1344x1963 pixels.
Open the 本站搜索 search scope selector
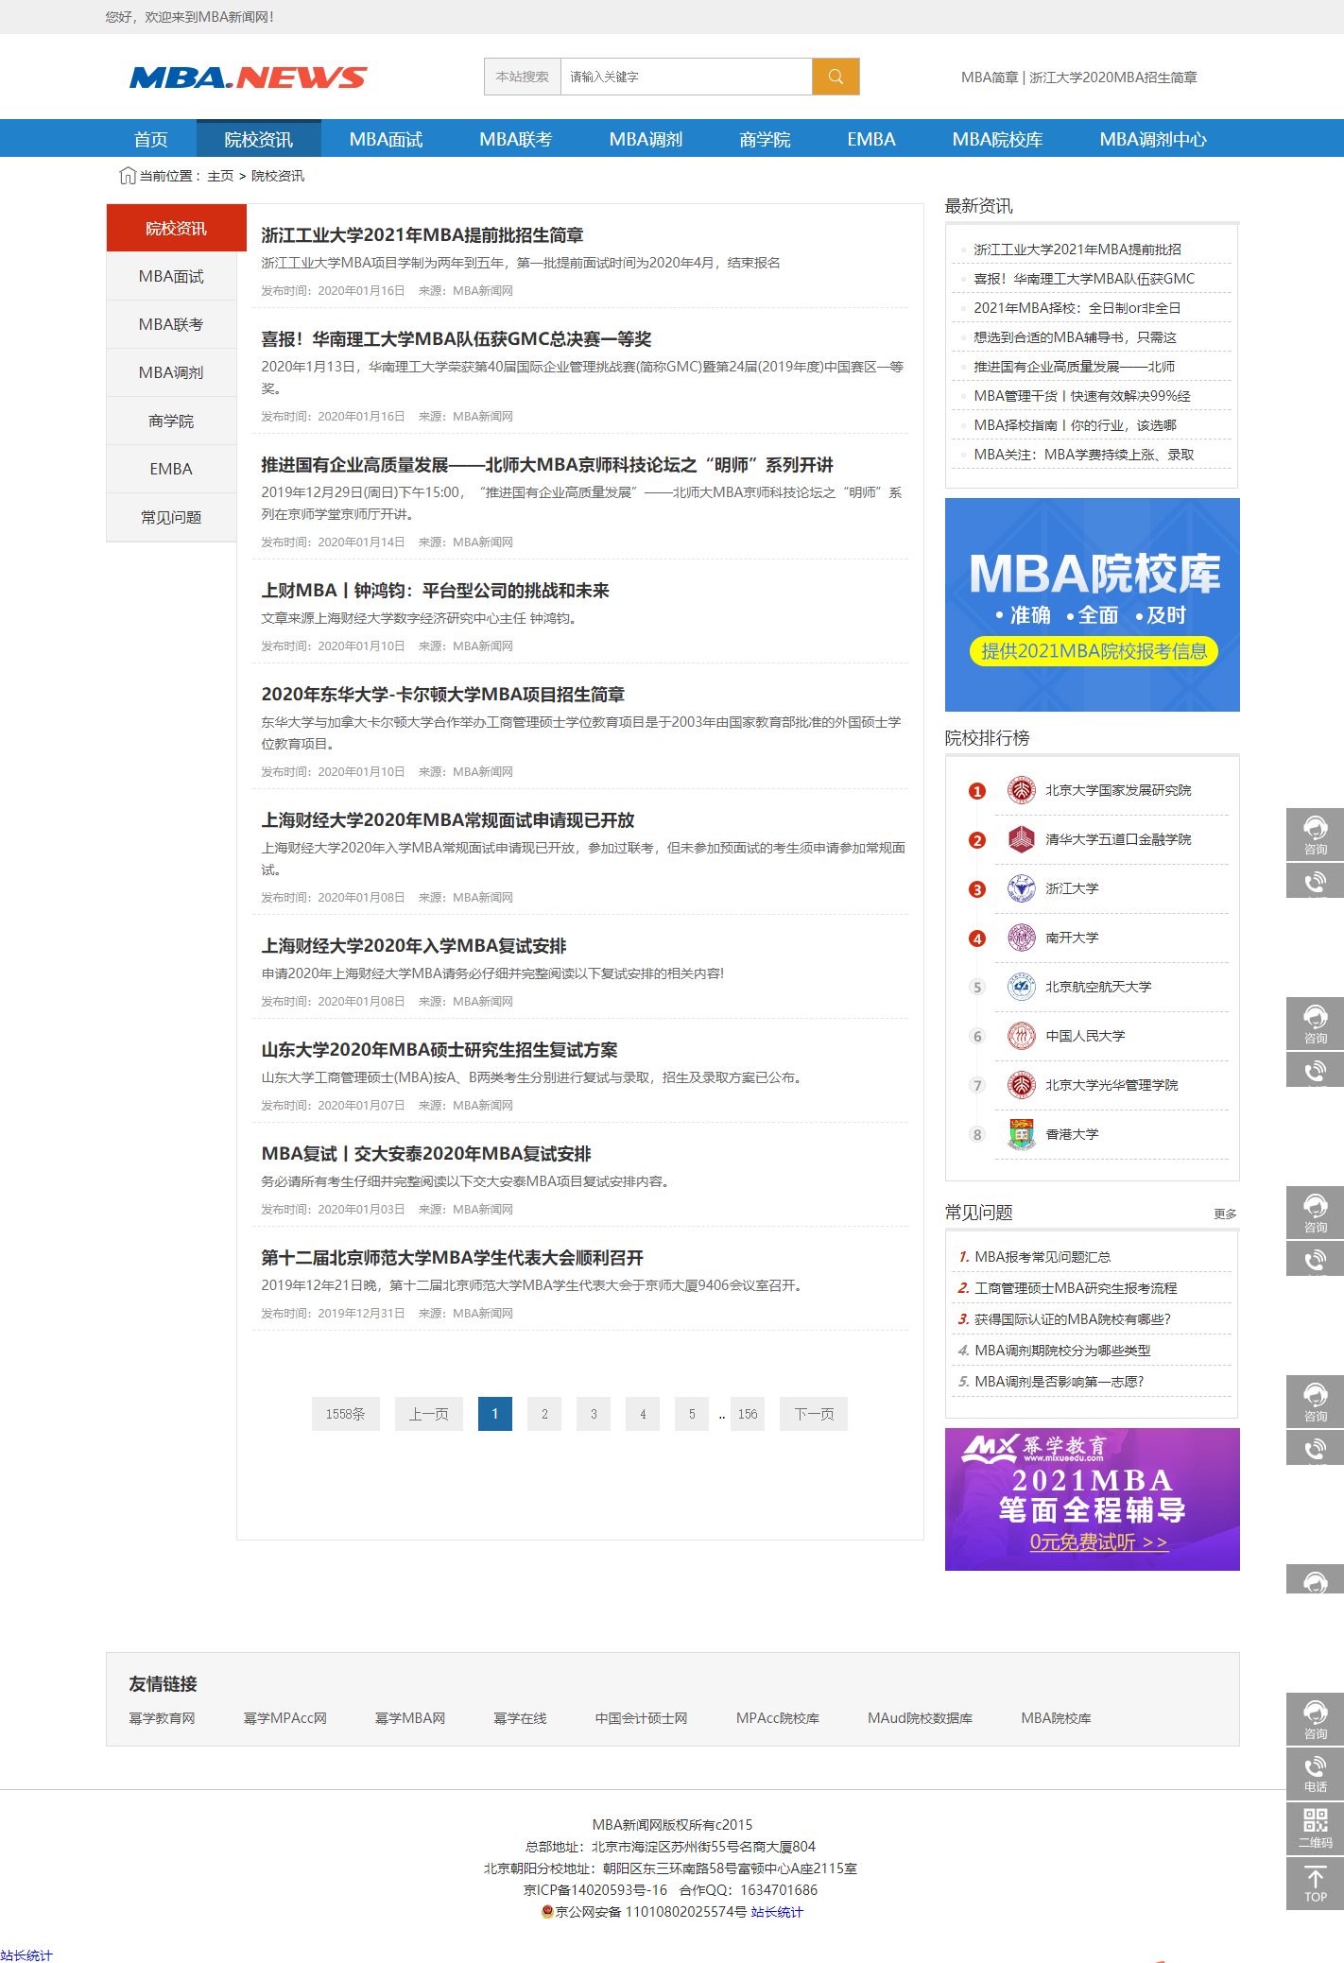click(523, 77)
